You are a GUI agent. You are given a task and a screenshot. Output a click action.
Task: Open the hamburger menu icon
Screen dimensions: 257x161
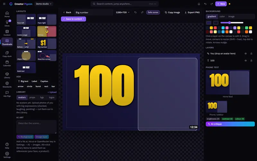4,4
